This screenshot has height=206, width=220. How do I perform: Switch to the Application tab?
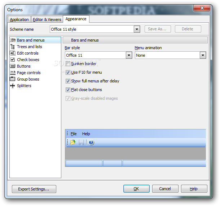pyautogui.click(x=19, y=20)
